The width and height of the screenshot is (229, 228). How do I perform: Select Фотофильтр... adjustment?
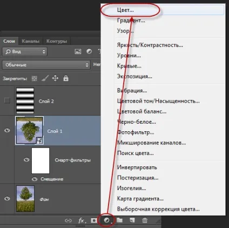(163, 132)
